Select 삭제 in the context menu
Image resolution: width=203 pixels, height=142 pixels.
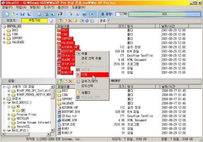pyautogui.click(x=92, y=75)
